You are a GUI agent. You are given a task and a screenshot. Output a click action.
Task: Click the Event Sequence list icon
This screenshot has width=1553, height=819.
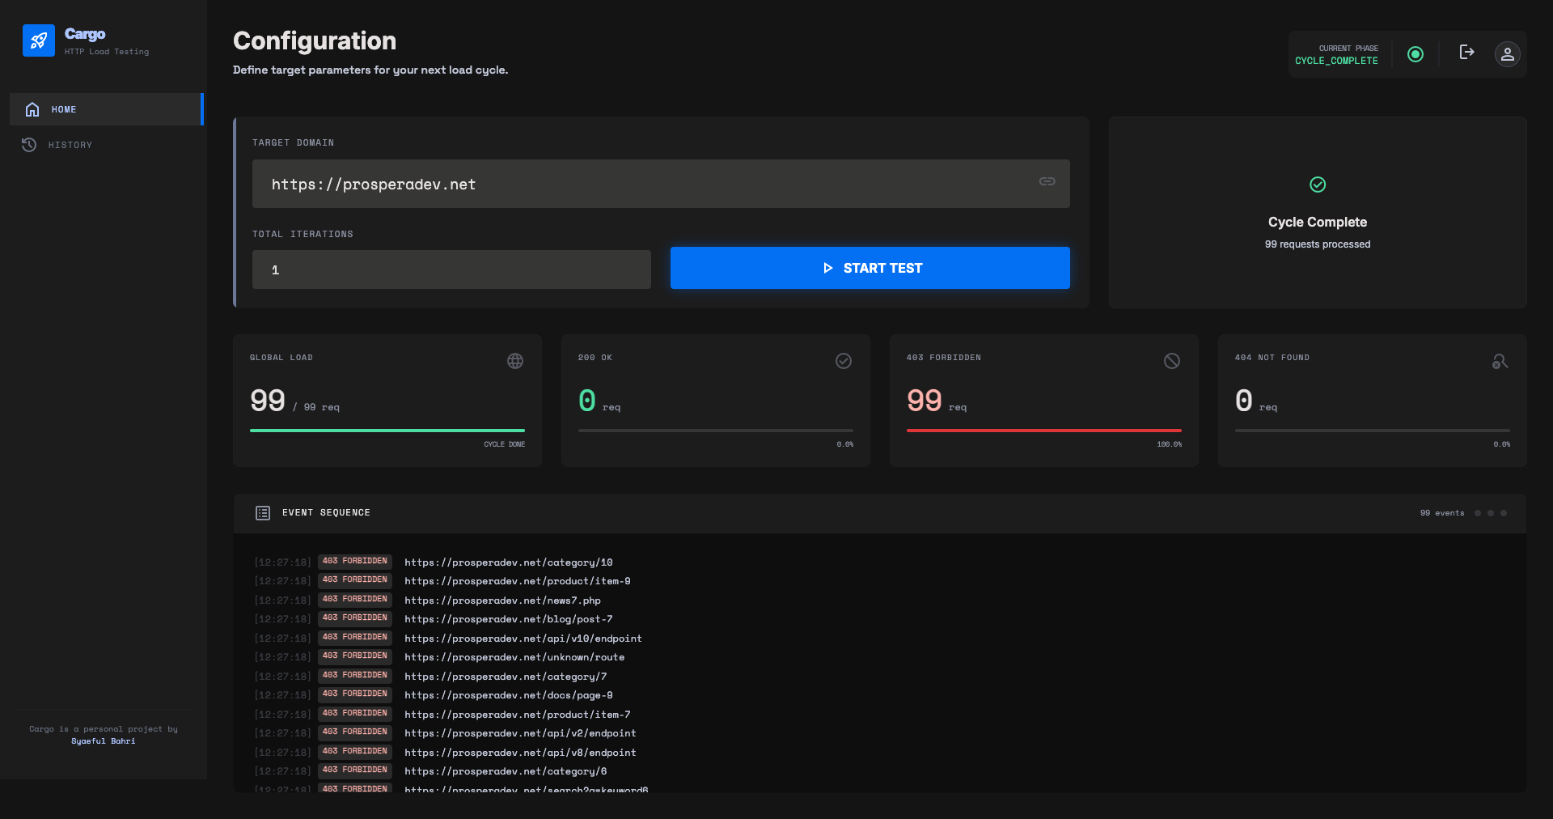pyautogui.click(x=263, y=513)
